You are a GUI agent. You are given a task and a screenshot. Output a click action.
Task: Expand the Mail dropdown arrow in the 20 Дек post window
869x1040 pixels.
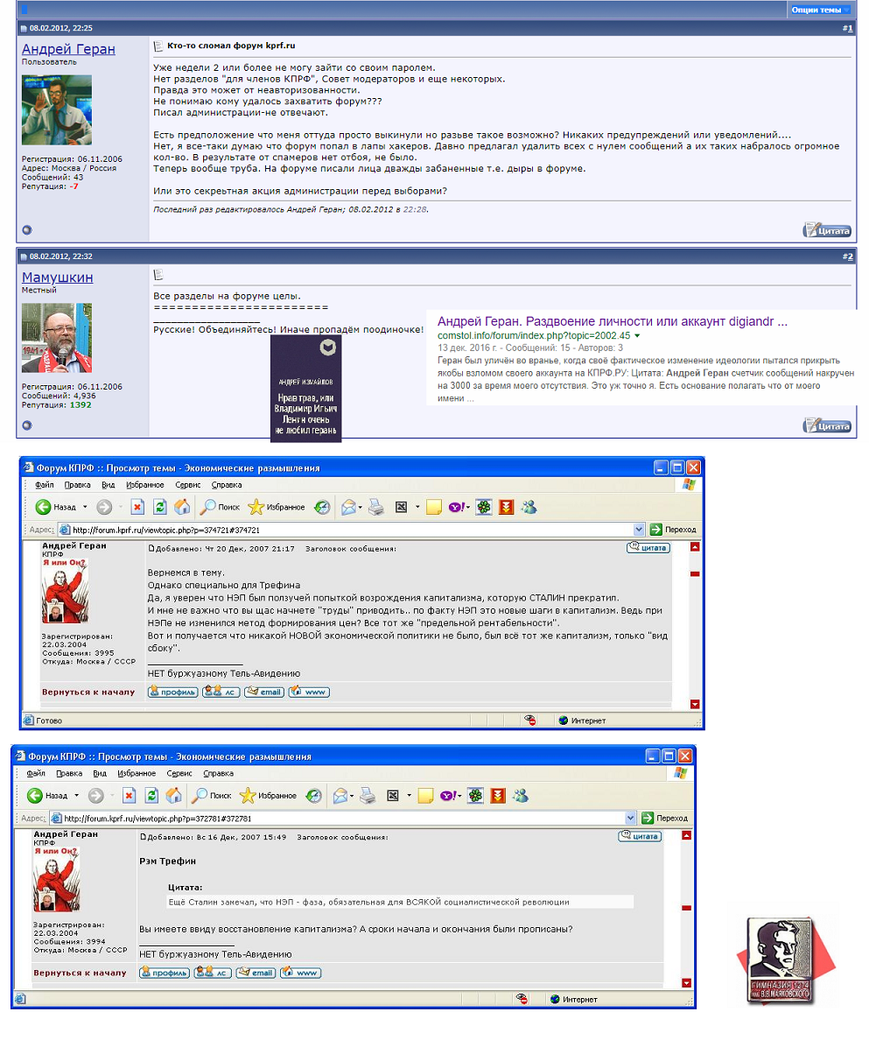(x=360, y=508)
